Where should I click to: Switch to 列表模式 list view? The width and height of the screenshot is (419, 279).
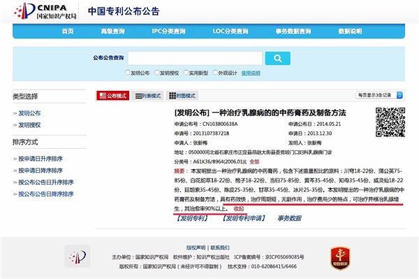pyautogui.click(x=148, y=96)
